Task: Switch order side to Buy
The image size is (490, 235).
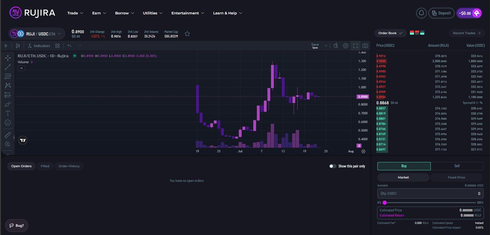Action: pos(404,166)
